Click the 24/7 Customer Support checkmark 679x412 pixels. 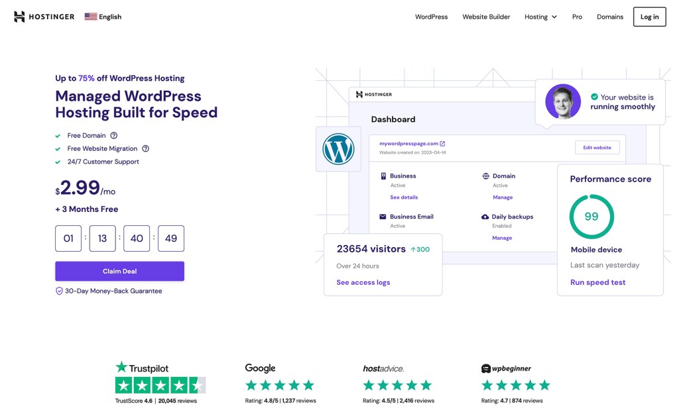point(58,162)
